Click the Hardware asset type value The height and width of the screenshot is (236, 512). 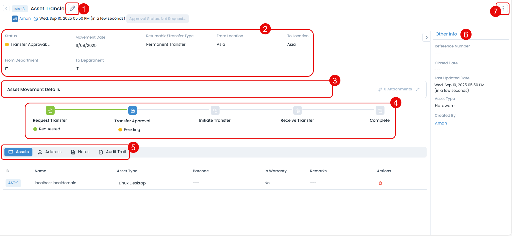[x=445, y=106]
